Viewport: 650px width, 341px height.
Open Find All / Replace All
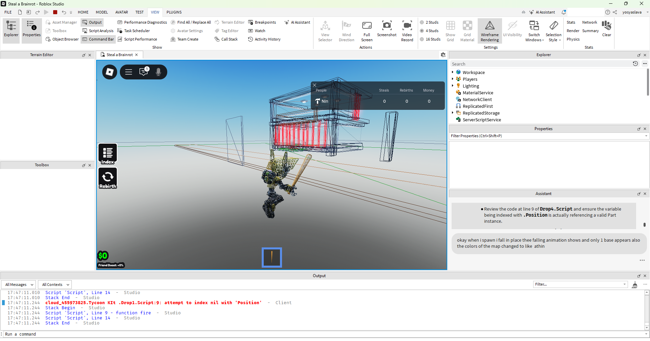(191, 22)
